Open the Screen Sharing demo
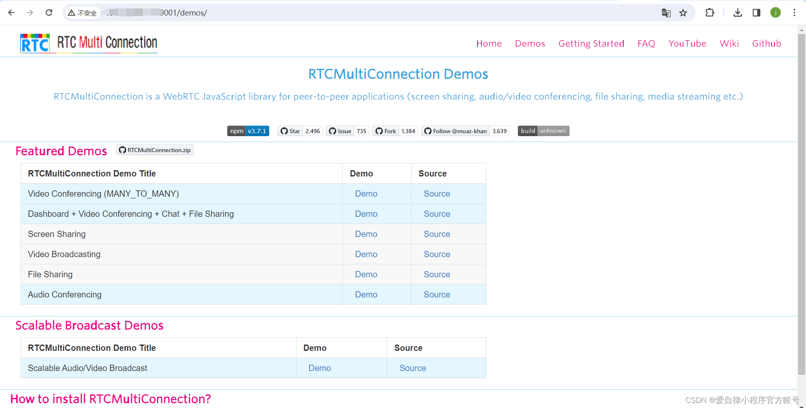The image size is (806, 408). (366, 234)
